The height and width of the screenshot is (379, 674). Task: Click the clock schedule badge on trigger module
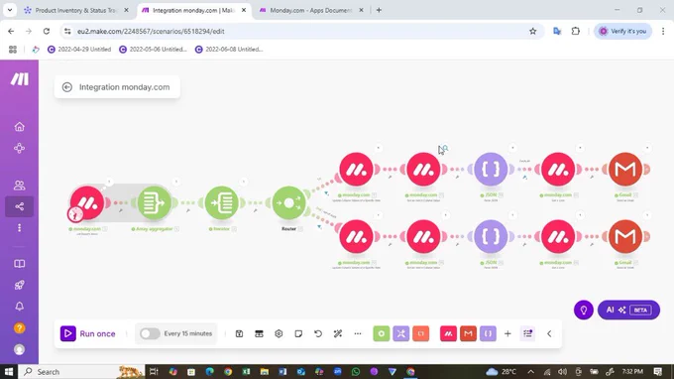[75, 213]
